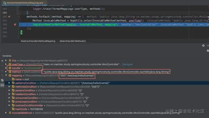The height and width of the screenshot is (118, 209).
Task: Copy variable value using the copy icon
Action: point(2,80)
